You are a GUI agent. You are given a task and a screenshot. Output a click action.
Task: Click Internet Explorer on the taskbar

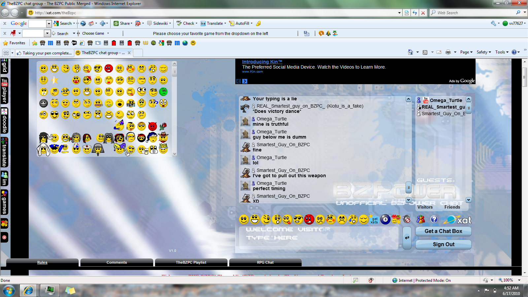29,291
